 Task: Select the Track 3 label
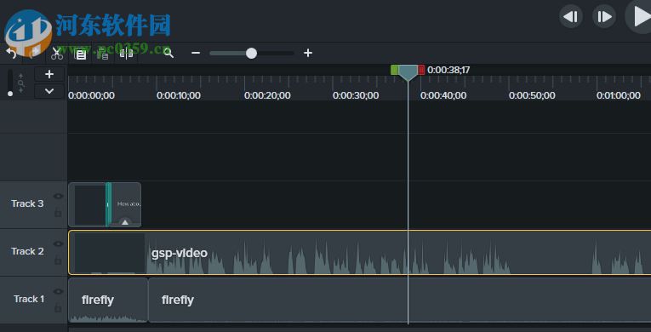(27, 203)
